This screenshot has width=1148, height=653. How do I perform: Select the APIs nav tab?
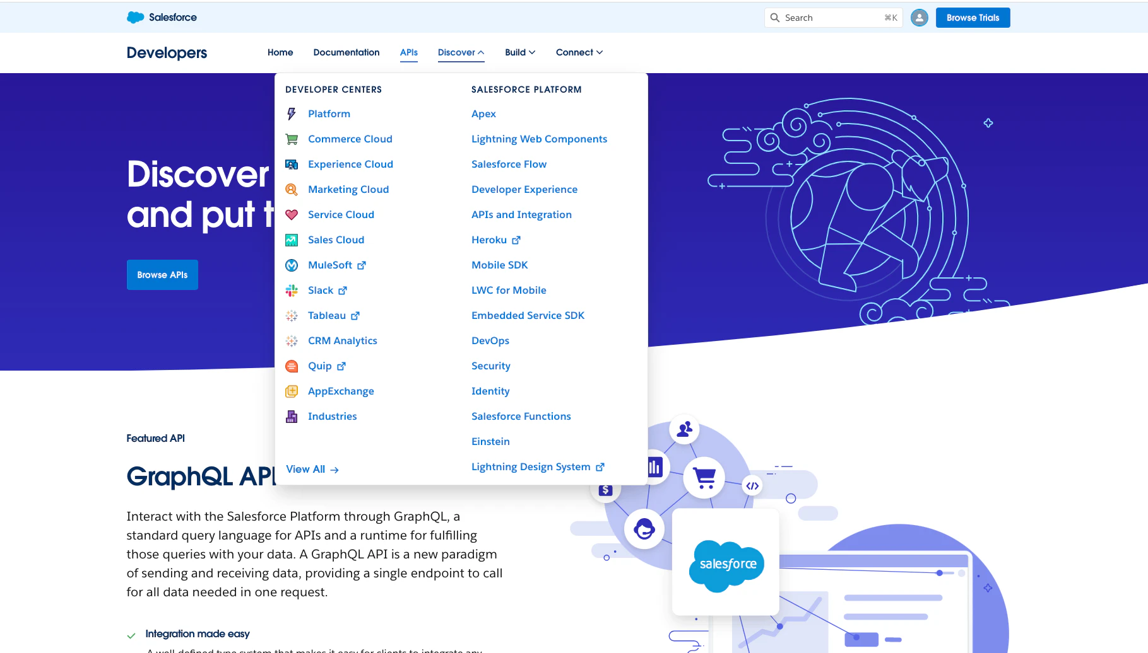point(409,52)
